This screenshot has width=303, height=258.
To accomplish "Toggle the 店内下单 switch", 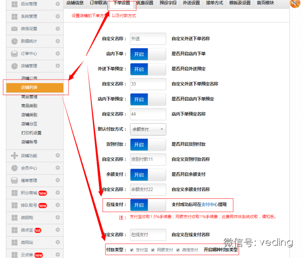I will 148,54.
